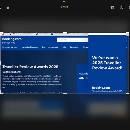Open New to Booking.com menu item
This screenshot has height=130, width=130.
29,47
